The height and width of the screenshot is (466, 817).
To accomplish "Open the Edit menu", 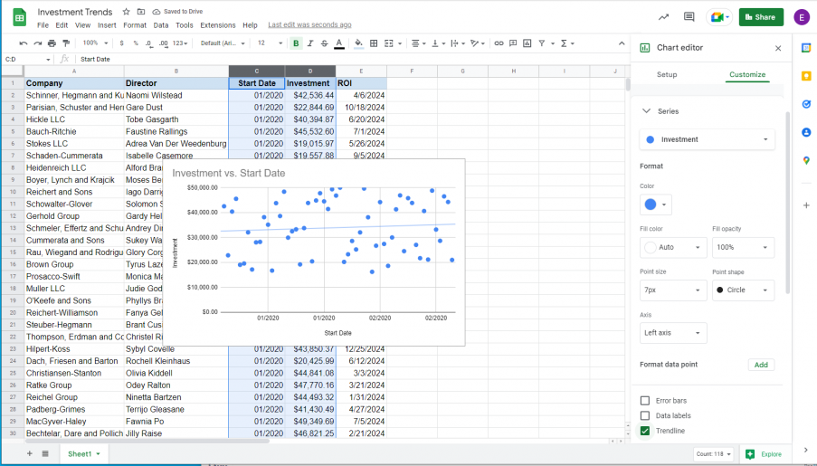I will pos(62,25).
